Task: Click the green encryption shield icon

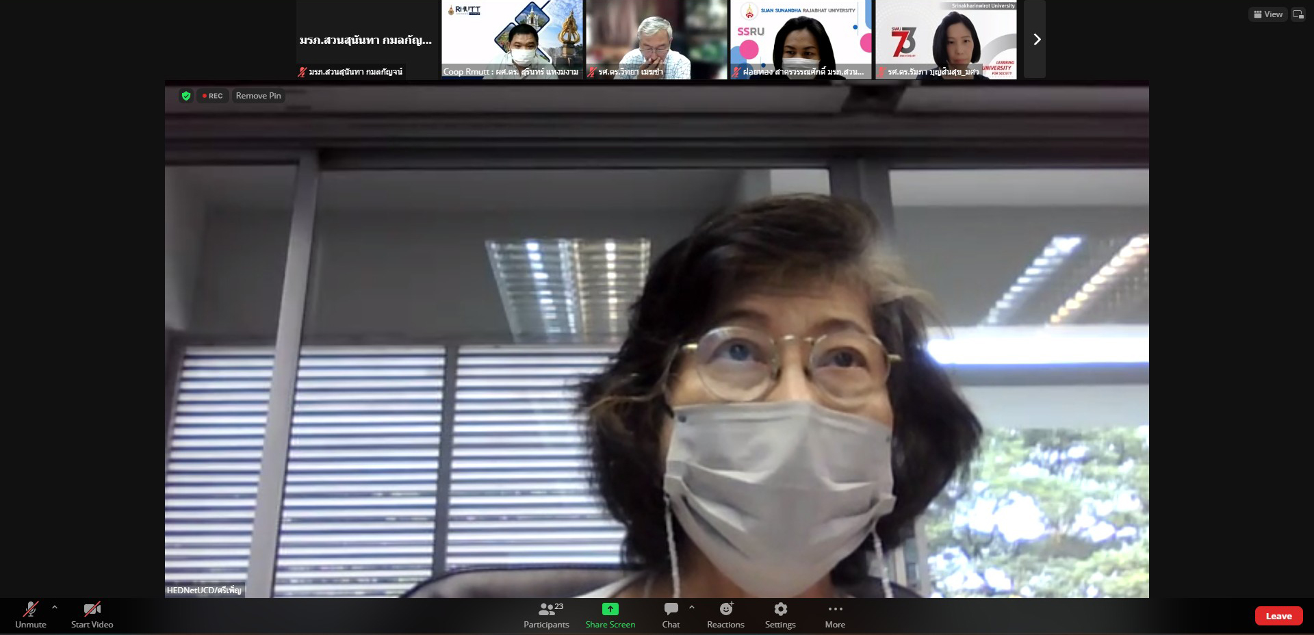Action: pyautogui.click(x=185, y=96)
